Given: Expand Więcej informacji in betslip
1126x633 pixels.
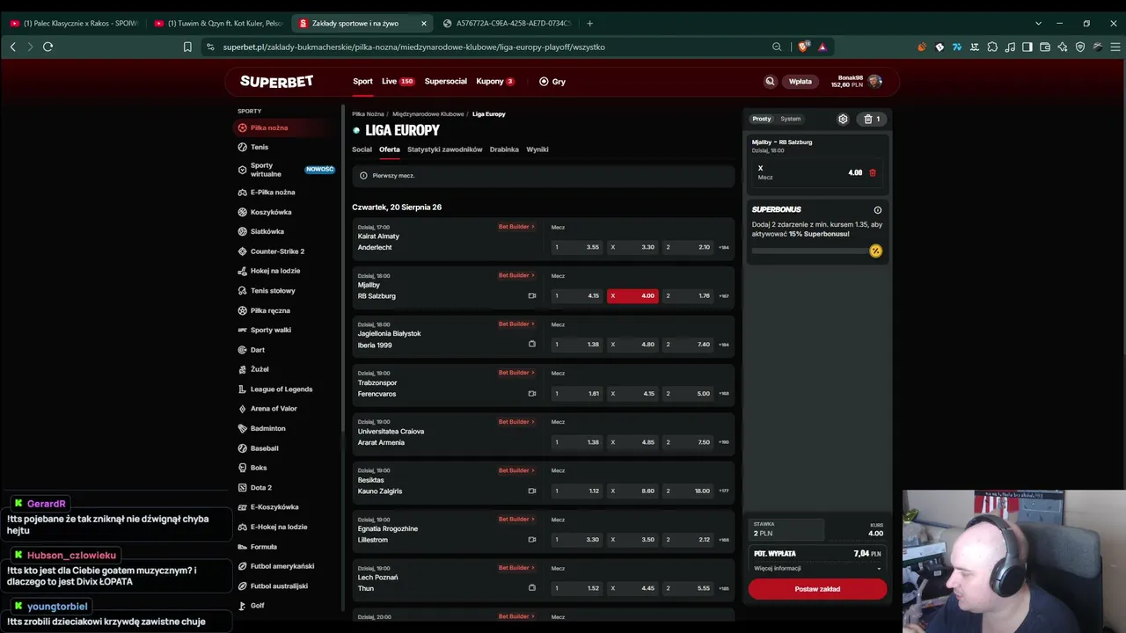Looking at the screenshot, I should click(817, 568).
